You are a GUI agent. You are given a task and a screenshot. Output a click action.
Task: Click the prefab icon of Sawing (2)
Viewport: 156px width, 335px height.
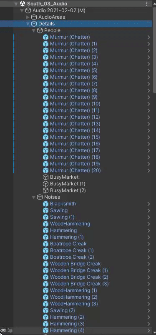point(45,310)
